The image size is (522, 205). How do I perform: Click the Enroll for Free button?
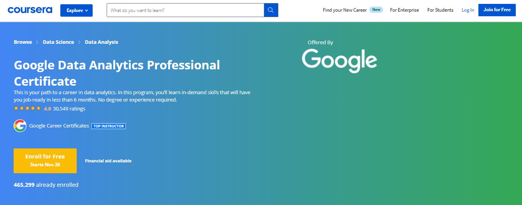click(45, 161)
